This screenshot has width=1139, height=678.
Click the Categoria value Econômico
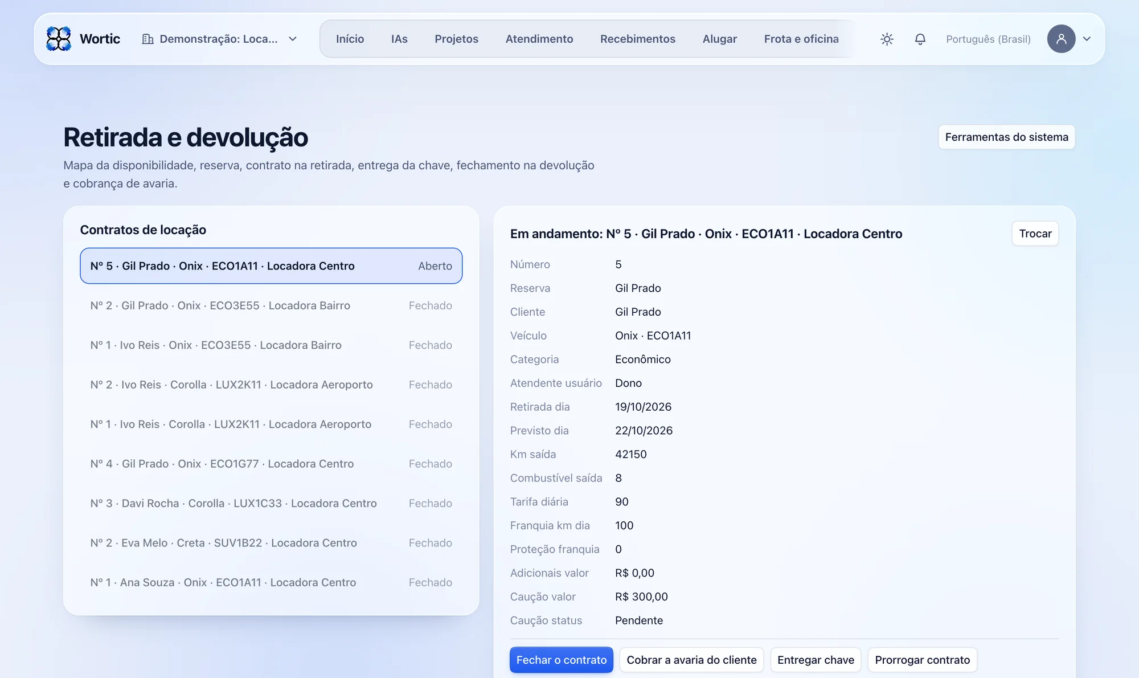[642, 360]
